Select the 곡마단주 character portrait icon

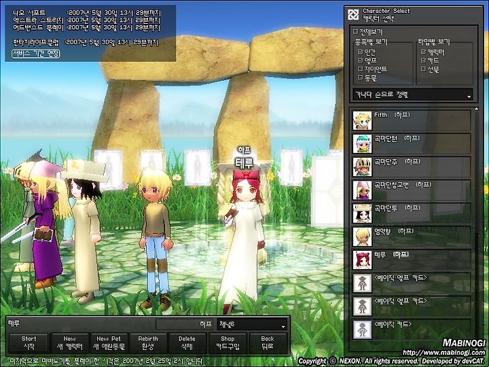362,167
